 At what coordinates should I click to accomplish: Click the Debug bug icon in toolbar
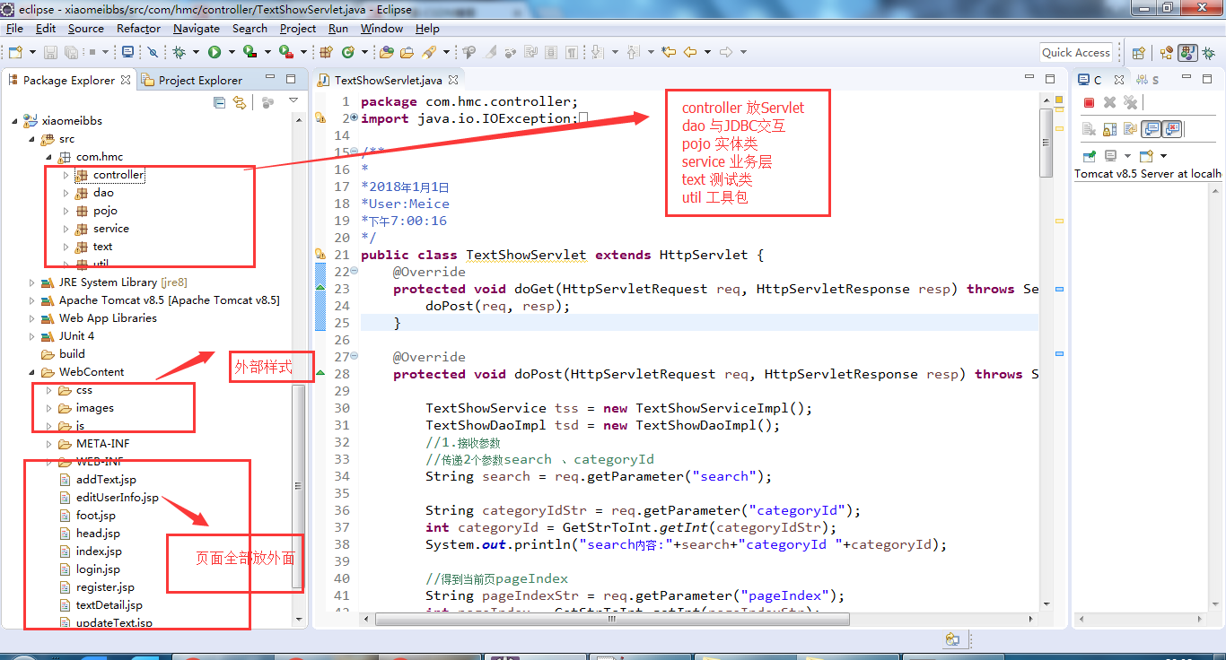[x=180, y=53]
